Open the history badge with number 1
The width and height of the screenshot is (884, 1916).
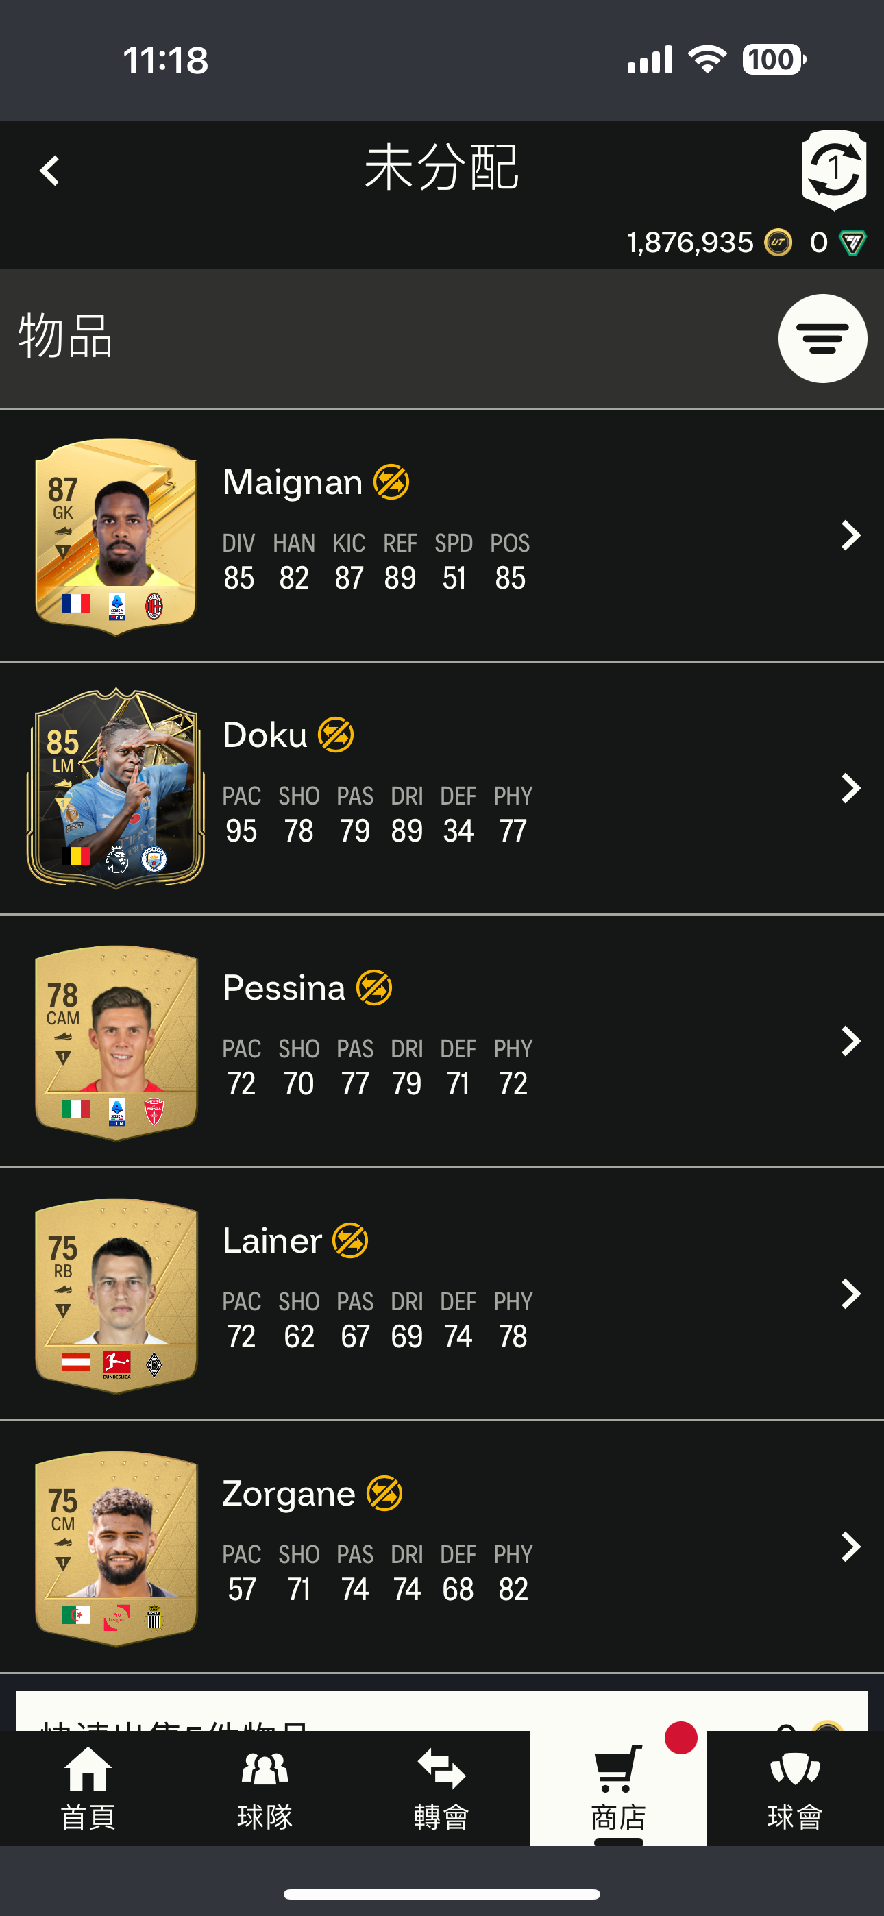click(834, 169)
